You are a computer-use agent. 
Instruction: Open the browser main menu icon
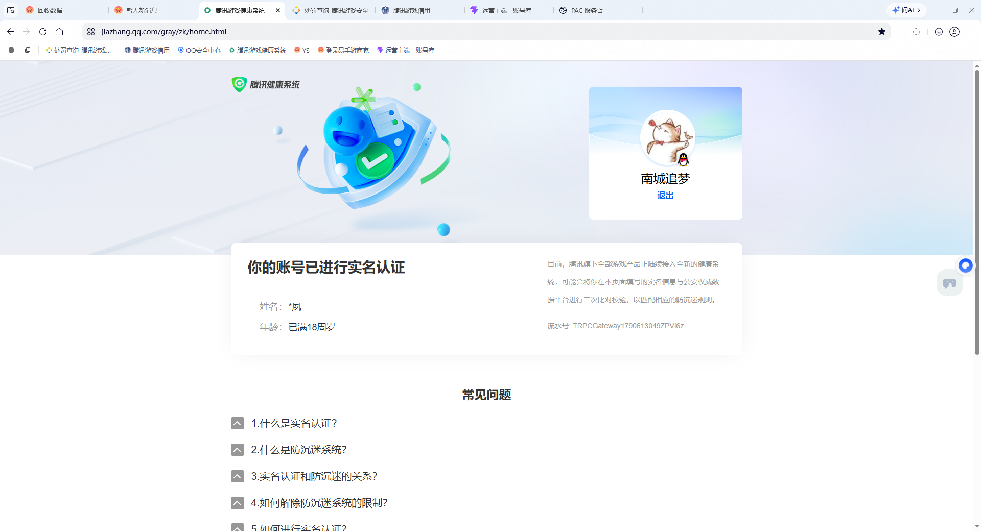coord(969,32)
